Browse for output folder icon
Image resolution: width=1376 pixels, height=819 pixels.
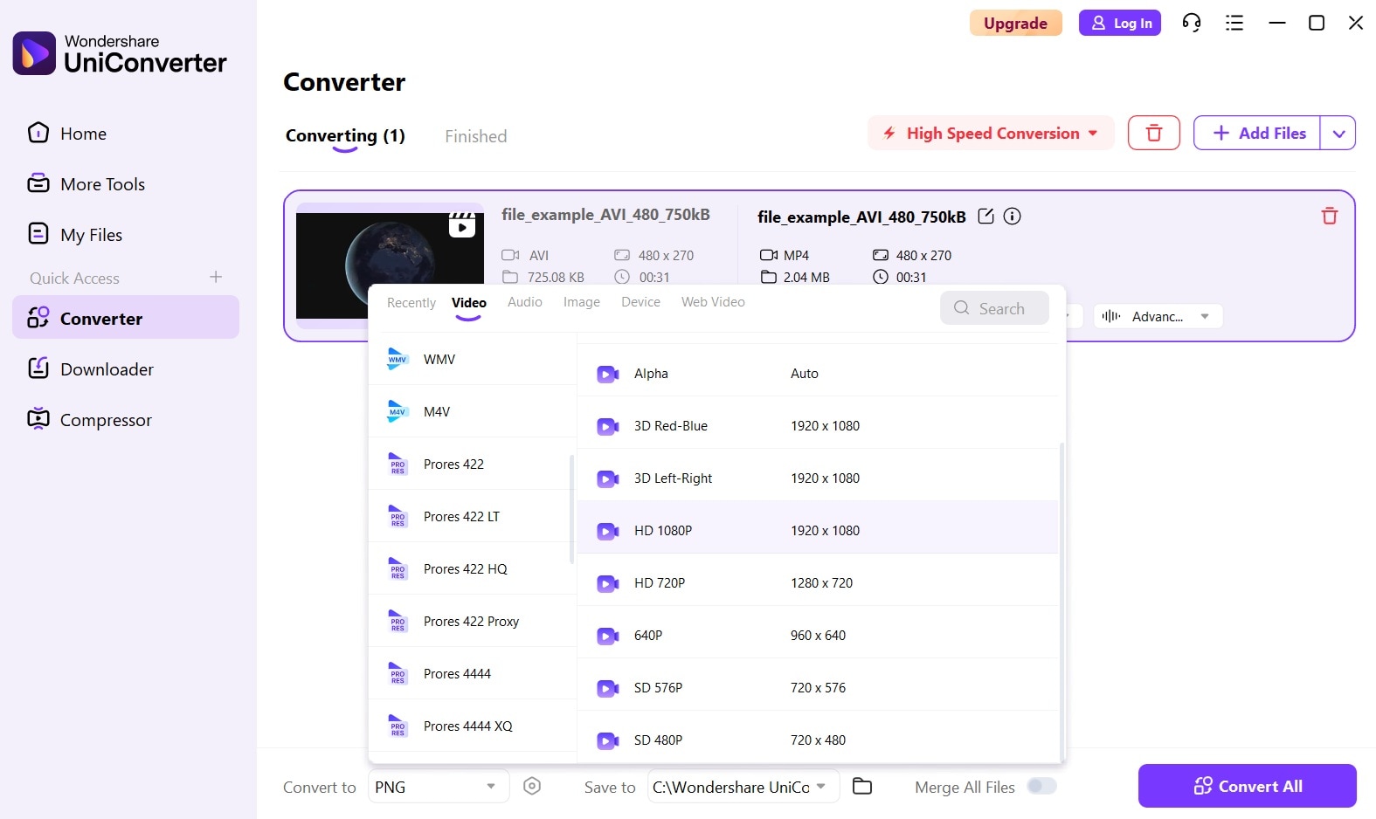[x=862, y=787]
